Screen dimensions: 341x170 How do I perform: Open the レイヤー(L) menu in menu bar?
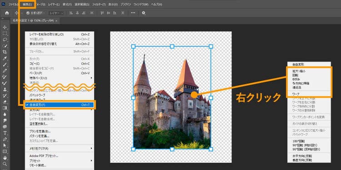[x=55, y=5]
